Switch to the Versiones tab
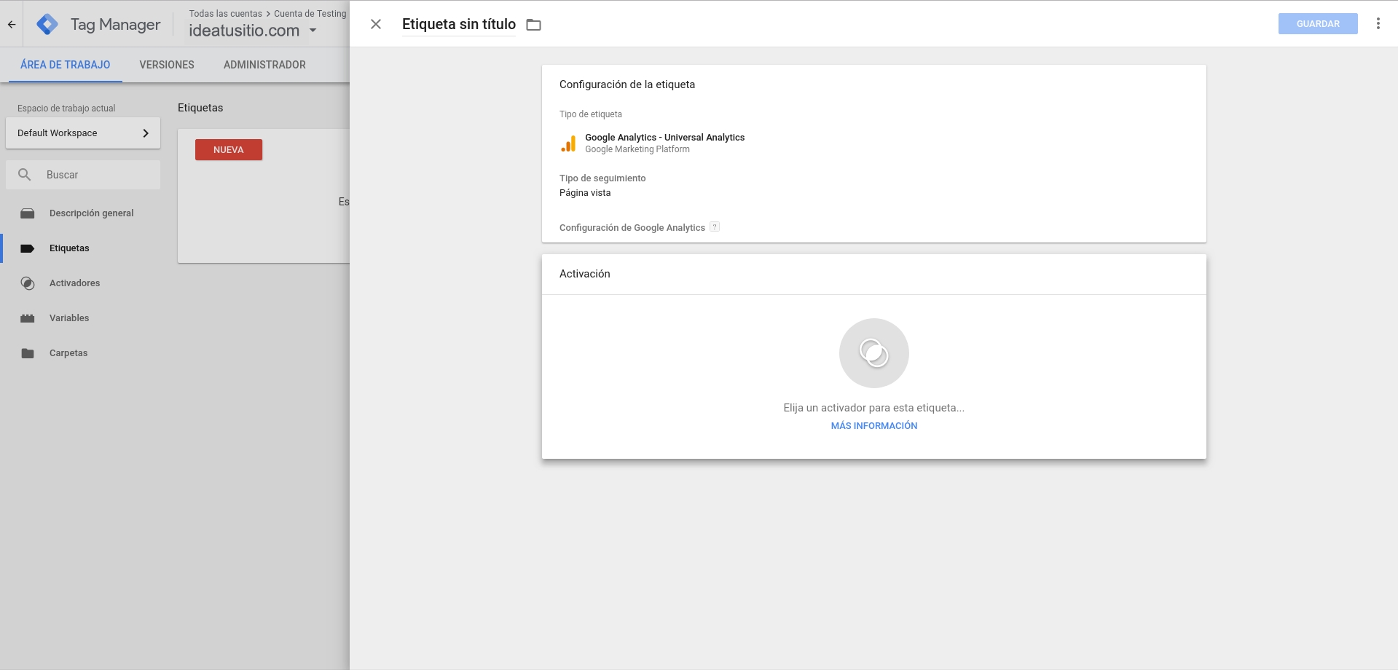 167,65
